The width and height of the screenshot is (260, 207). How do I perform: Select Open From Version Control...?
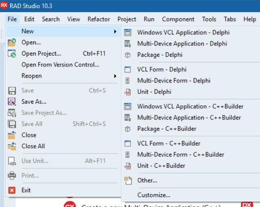coord(60,64)
